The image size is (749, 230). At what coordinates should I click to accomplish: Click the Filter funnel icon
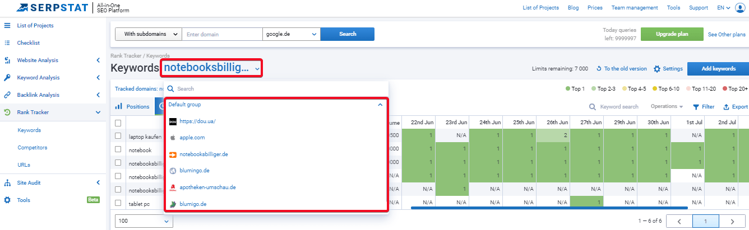click(696, 106)
